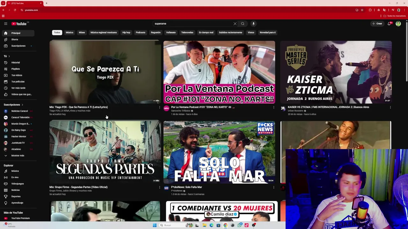
Task: Select the En tiempo real chip
Action: click(x=206, y=32)
